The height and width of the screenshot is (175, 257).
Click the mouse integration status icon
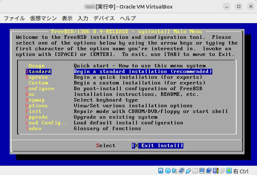(222, 171)
